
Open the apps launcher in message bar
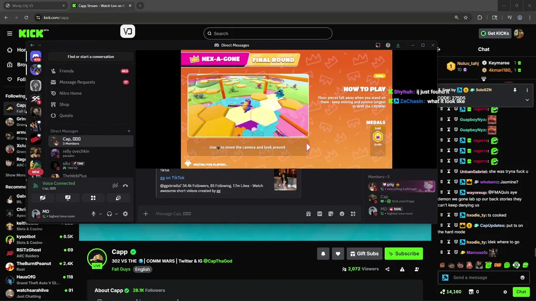353,214
